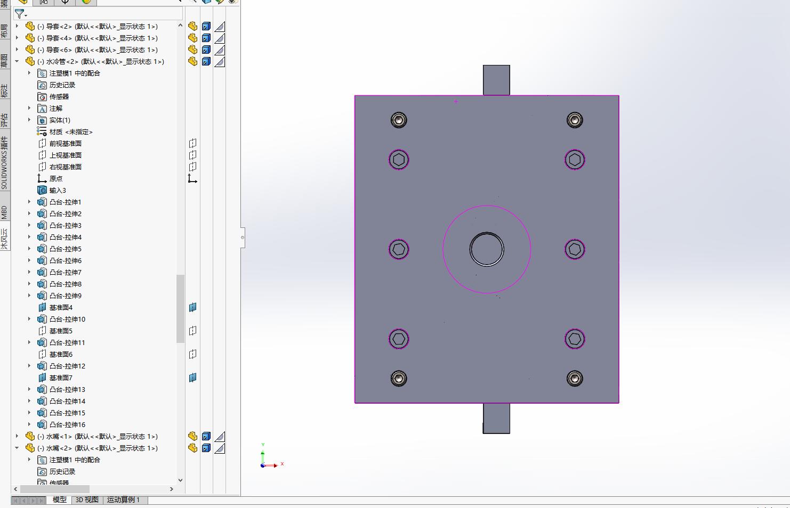Jump to first tab with navigation arrow
The image size is (790, 508).
pyautogui.click(x=16, y=501)
